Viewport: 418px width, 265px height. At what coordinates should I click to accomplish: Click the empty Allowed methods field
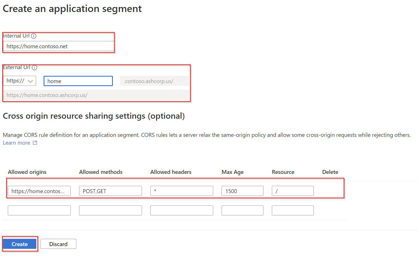(x=110, y=210)
